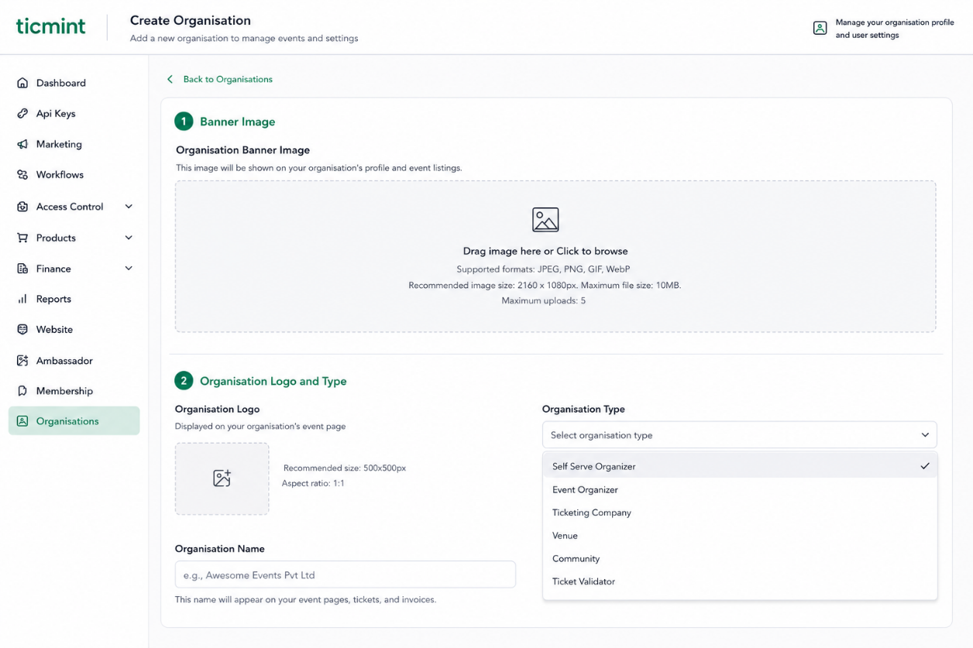The height and width of the screenshot is (648, 973).
Task: Open Website section
Action: (x=74, y=329)
